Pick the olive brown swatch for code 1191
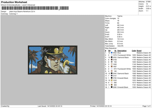 pos(112,85)
